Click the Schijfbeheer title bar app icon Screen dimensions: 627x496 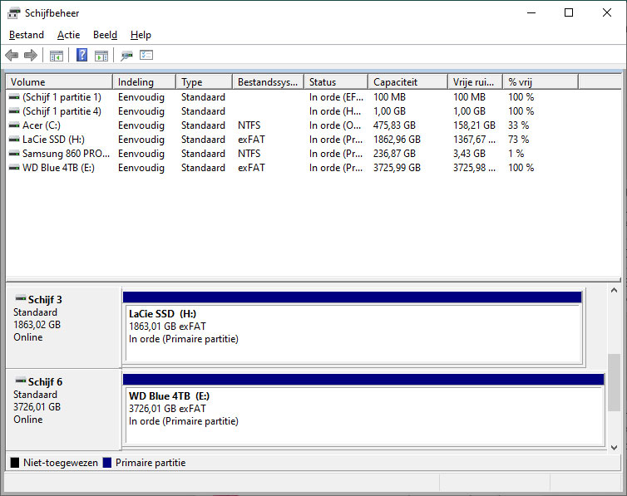[x=13, y=13]
